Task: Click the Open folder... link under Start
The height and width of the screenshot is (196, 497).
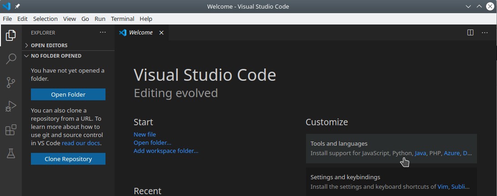Action: tap(152, 142)
